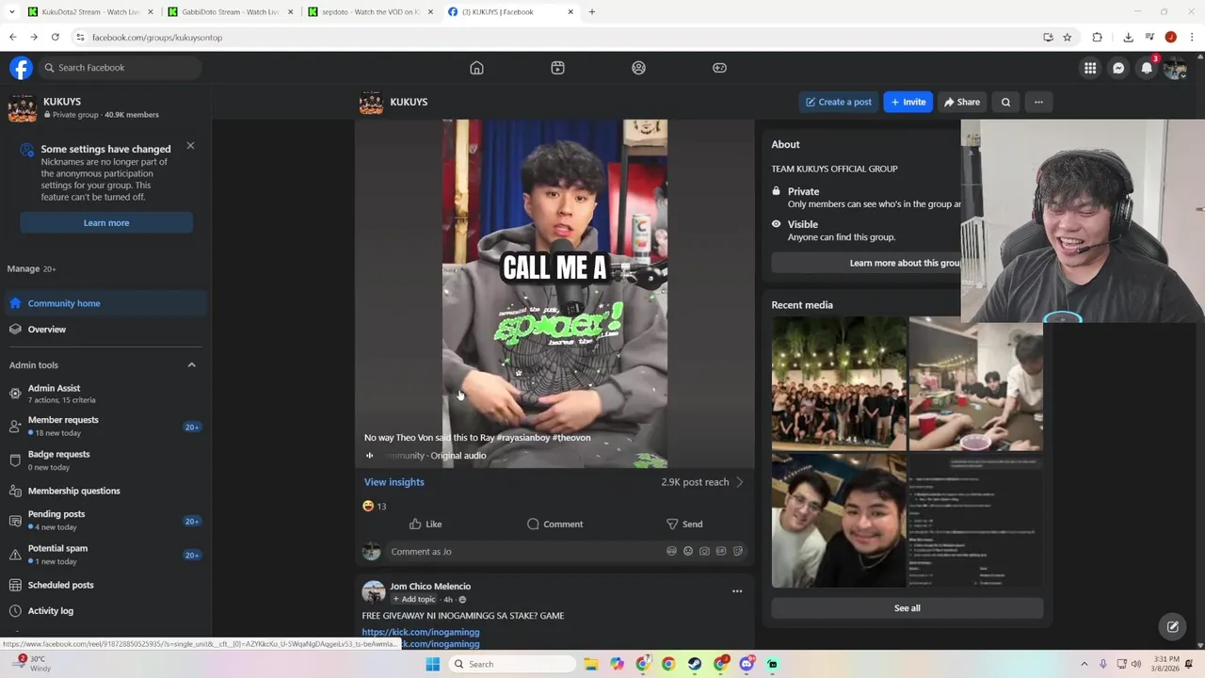This screenshot has height=678, width=1205.
Task: Open Scheduled posts
Action: [x=105, y=585]
